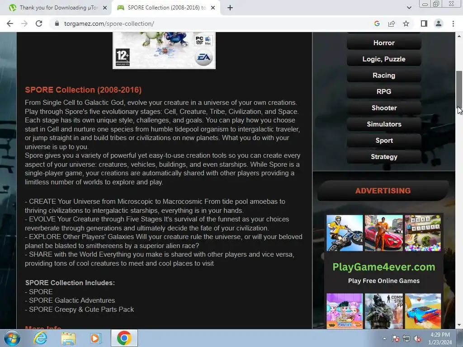Click the Chrome taskbar icon
This screenshot has height=347, width=463.
pos(124,338)
